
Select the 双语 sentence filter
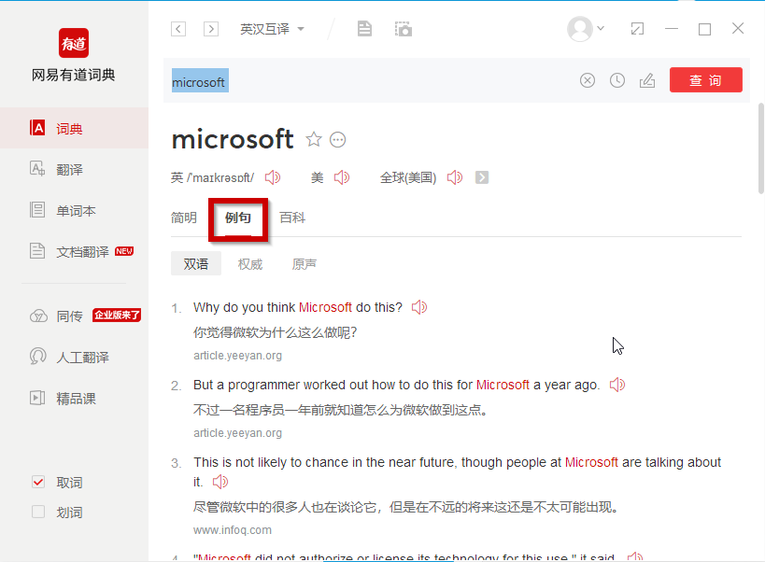tap(195, 263)
